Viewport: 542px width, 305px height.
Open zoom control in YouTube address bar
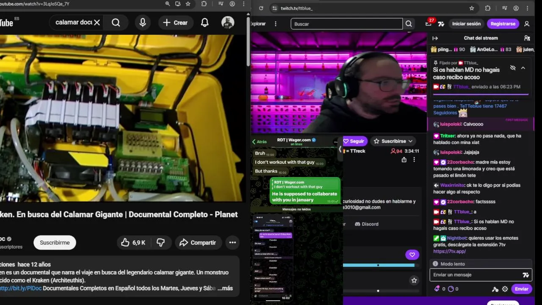168,4
